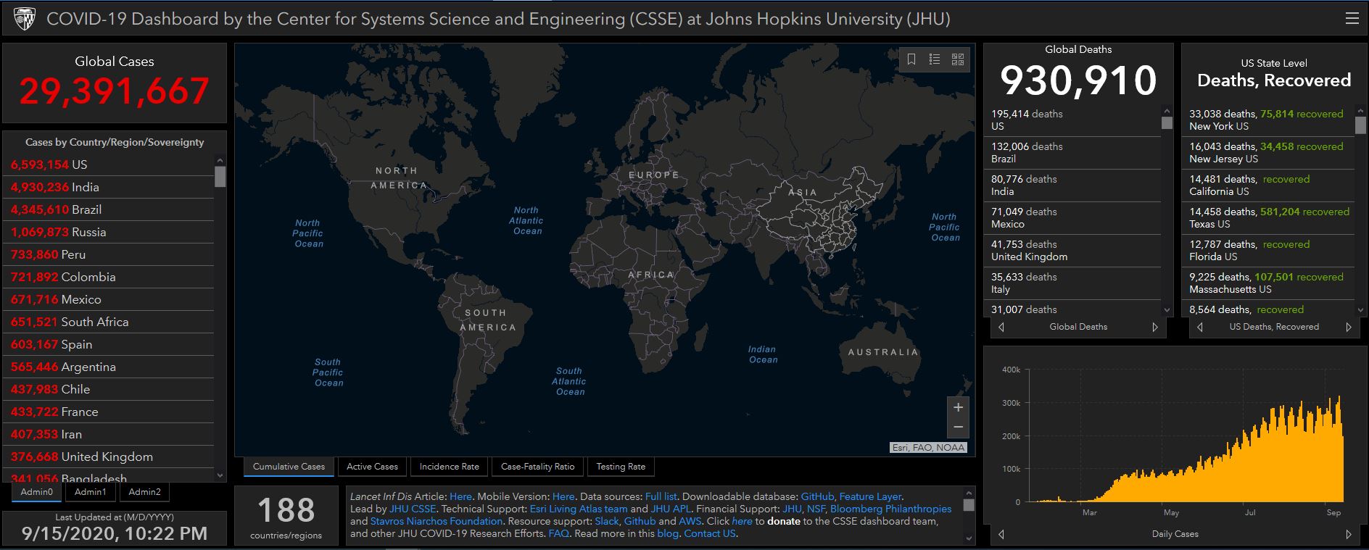The image size is (1369, 550).
Task: Open the Slack resource link
Action: 606,521
